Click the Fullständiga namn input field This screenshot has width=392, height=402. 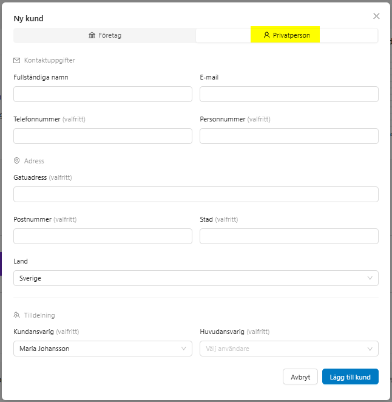click(x=103, y=94)
